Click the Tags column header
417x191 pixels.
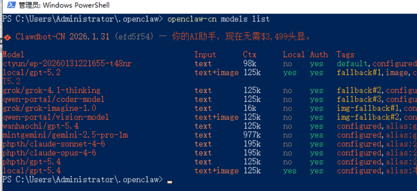pyautogui.click(x=345, y=54)
